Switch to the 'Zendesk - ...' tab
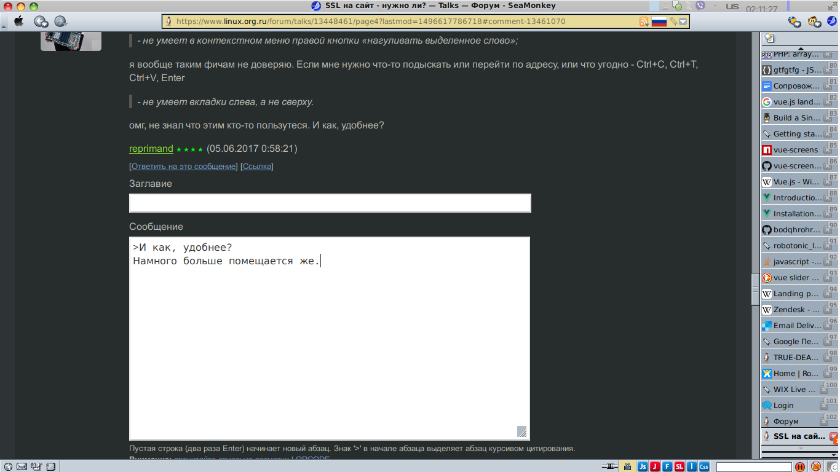Screen dimensions: 840x472 pyautogui.click(x=799, y=310)
